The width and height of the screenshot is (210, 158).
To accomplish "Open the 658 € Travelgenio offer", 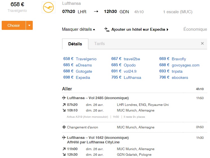I will pos(80,59).
